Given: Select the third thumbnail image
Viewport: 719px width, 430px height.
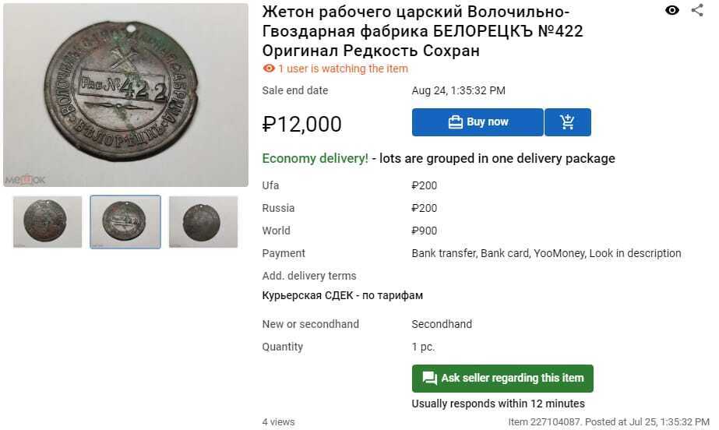Looking at the screenshot, I should pyautogui.click(x=203, y=222).
